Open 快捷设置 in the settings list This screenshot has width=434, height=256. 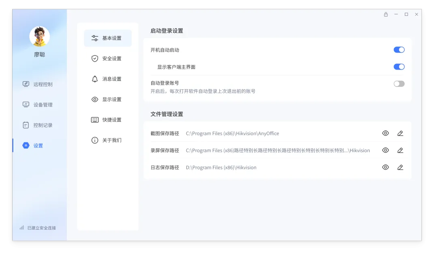(x=107, y=119)
